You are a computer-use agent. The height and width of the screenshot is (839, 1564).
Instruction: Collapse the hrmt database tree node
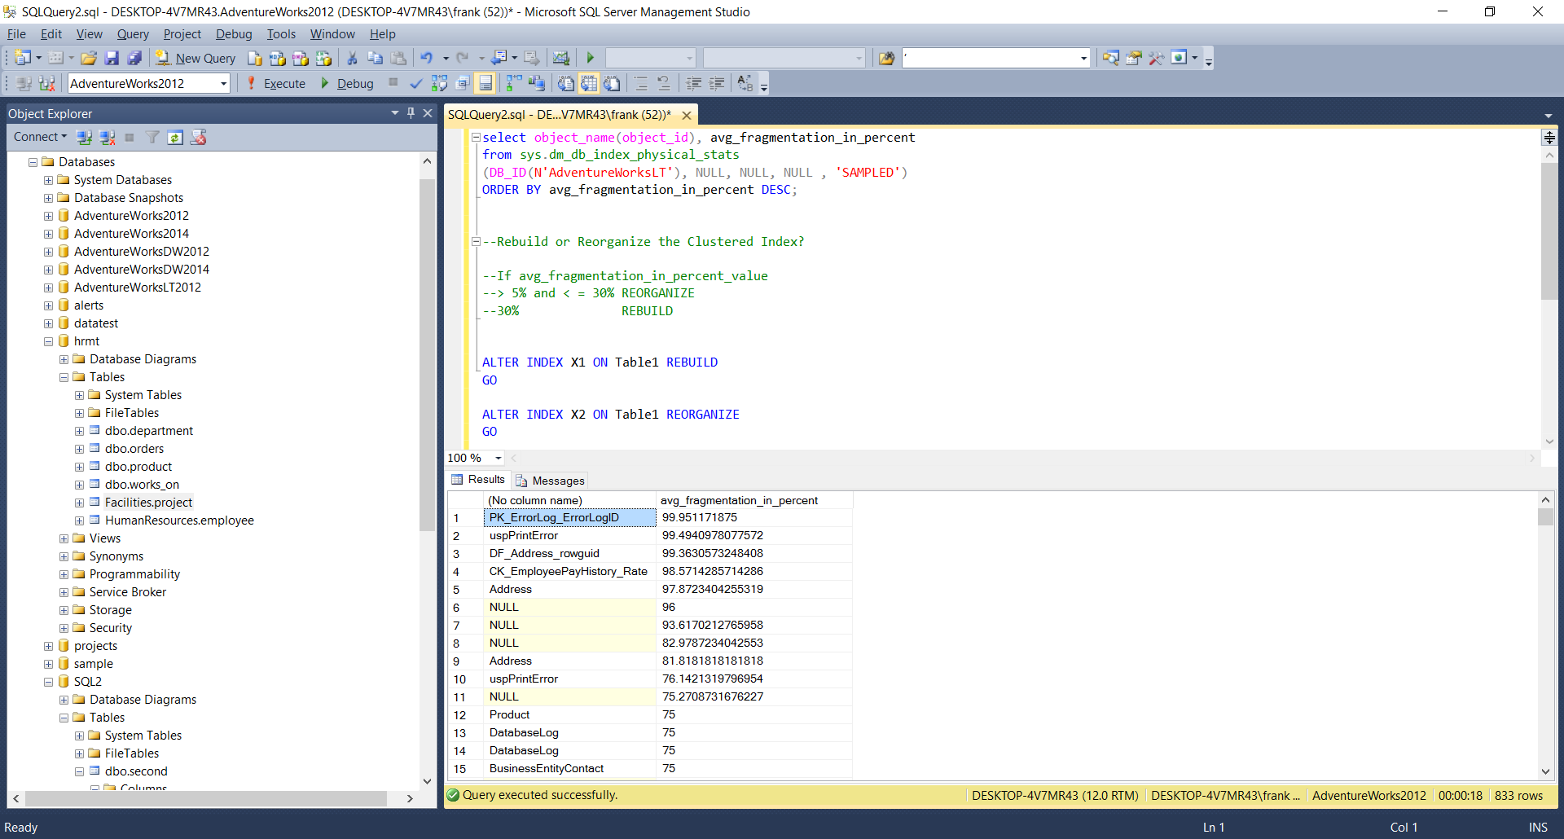pos(48,341)
